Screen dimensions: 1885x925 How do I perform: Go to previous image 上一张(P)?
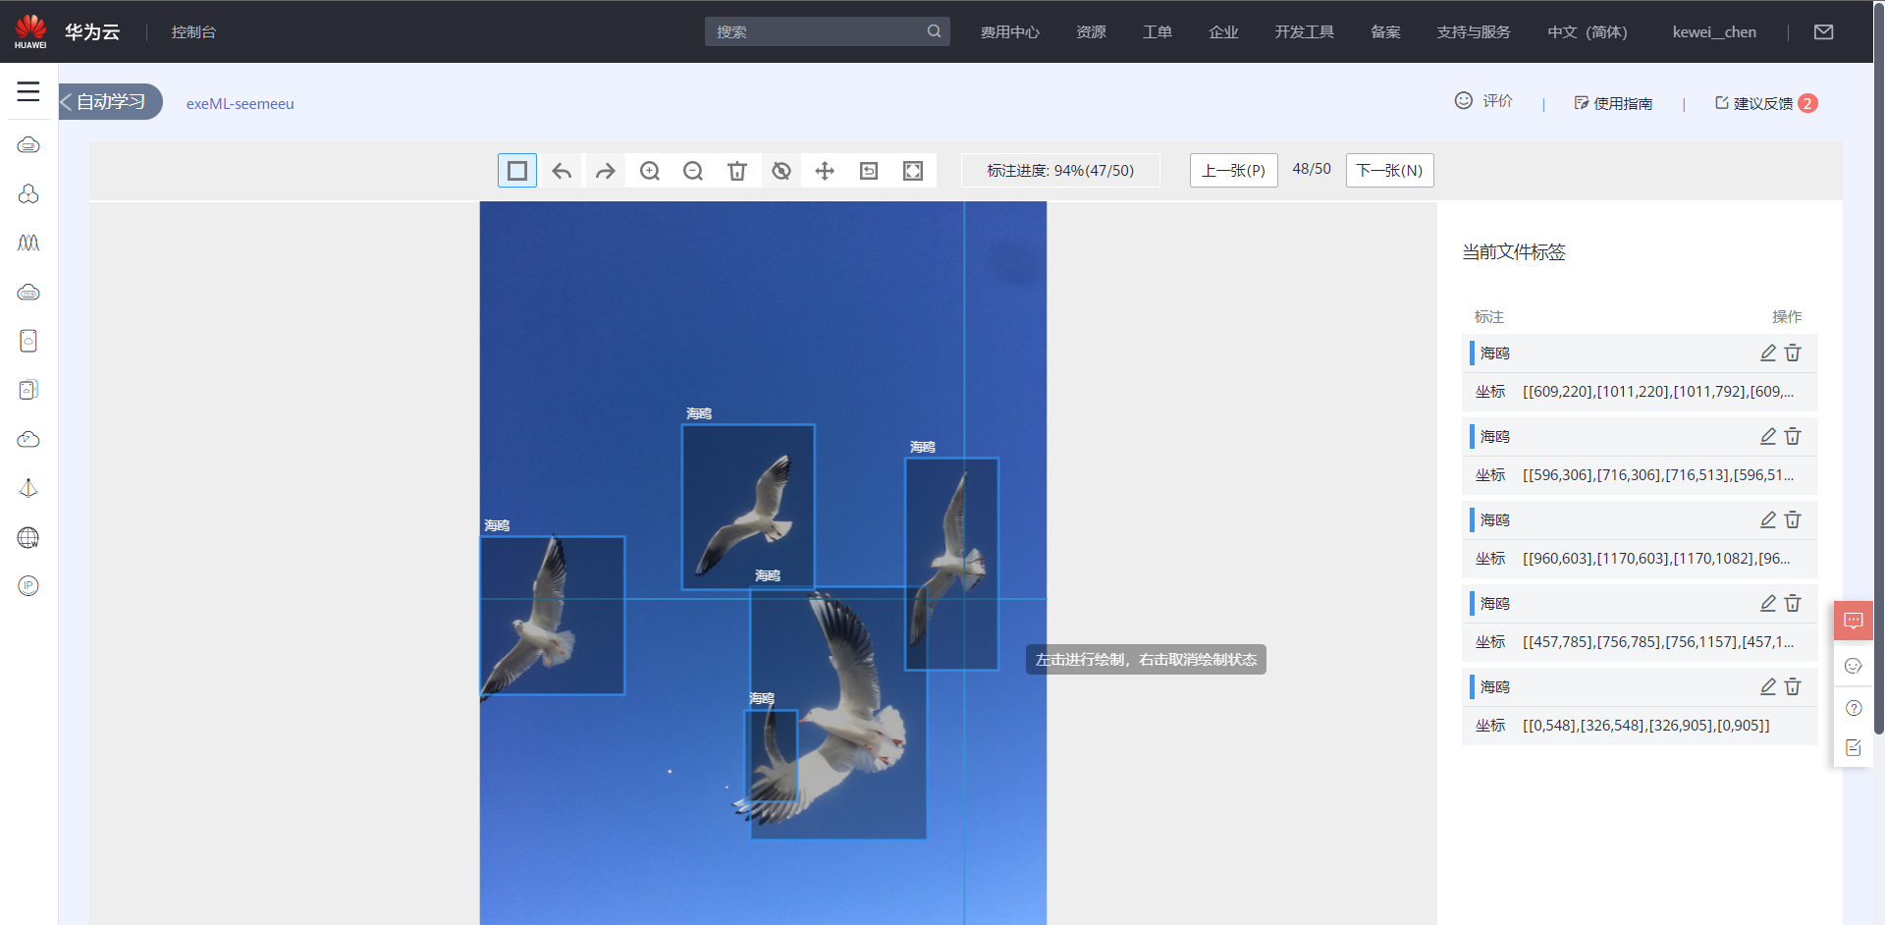[x=1234, y=171]
